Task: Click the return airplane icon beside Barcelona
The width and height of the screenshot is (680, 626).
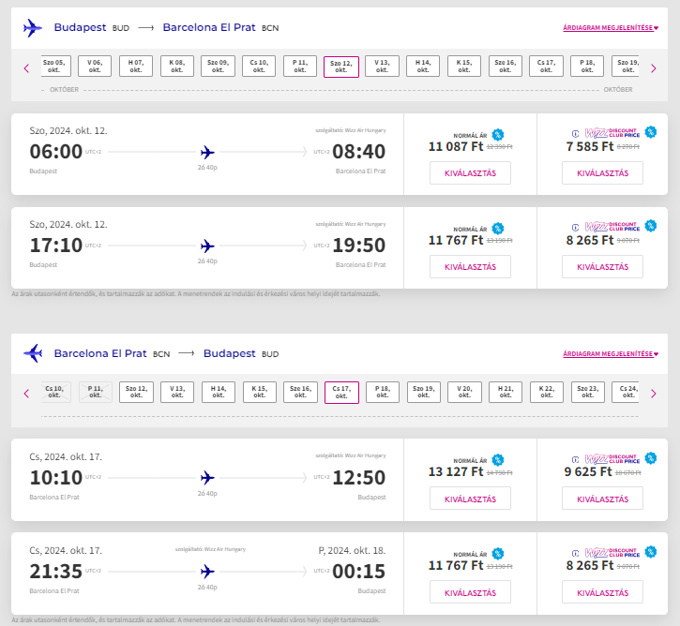Action: (33, 353)
